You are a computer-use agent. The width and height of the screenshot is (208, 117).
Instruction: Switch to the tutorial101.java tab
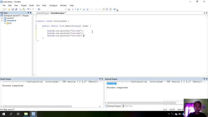pyautogui.click(x=43, y=13)
